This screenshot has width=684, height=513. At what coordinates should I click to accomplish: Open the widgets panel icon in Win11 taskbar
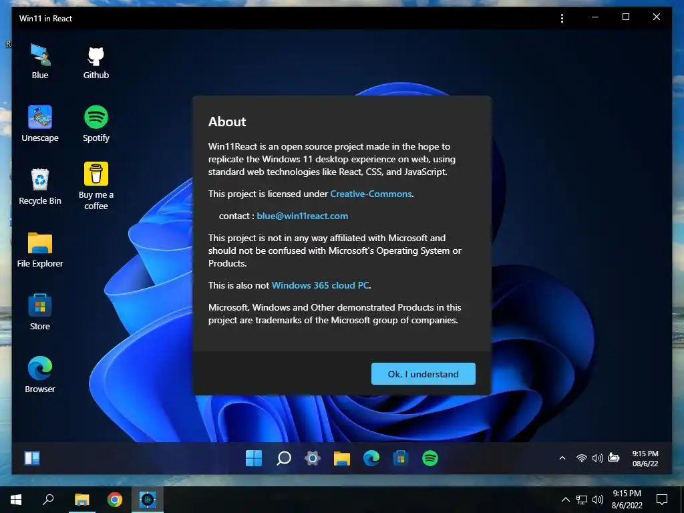click(x=32, y=458)
